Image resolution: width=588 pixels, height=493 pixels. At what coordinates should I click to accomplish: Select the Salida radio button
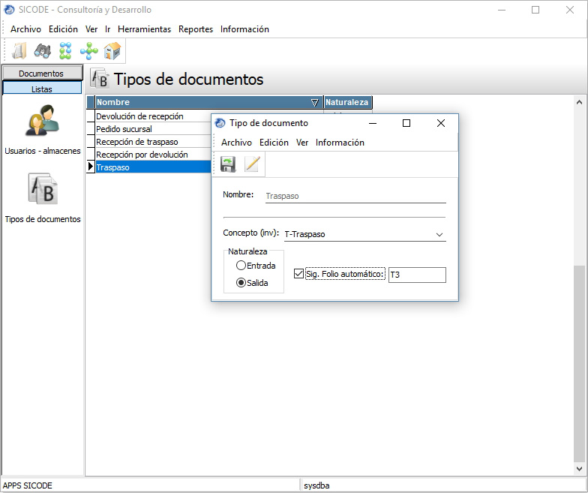tap(241, 283)
